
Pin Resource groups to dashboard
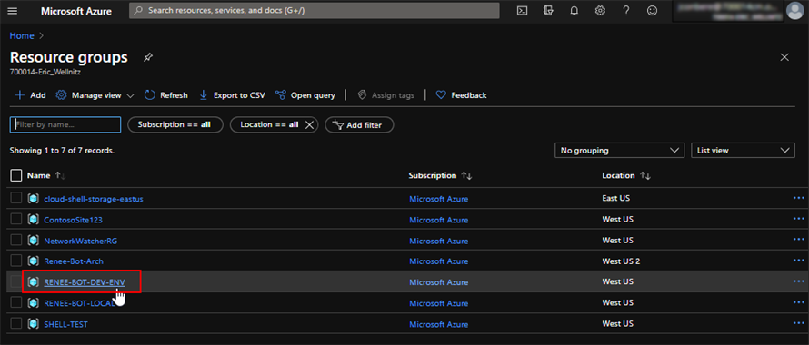click(x=148, y=57)
